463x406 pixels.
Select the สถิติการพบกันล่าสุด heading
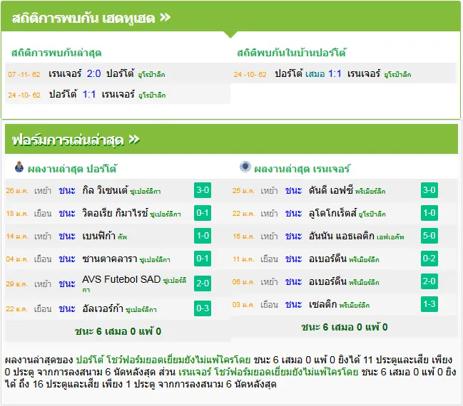pos(56,53)
